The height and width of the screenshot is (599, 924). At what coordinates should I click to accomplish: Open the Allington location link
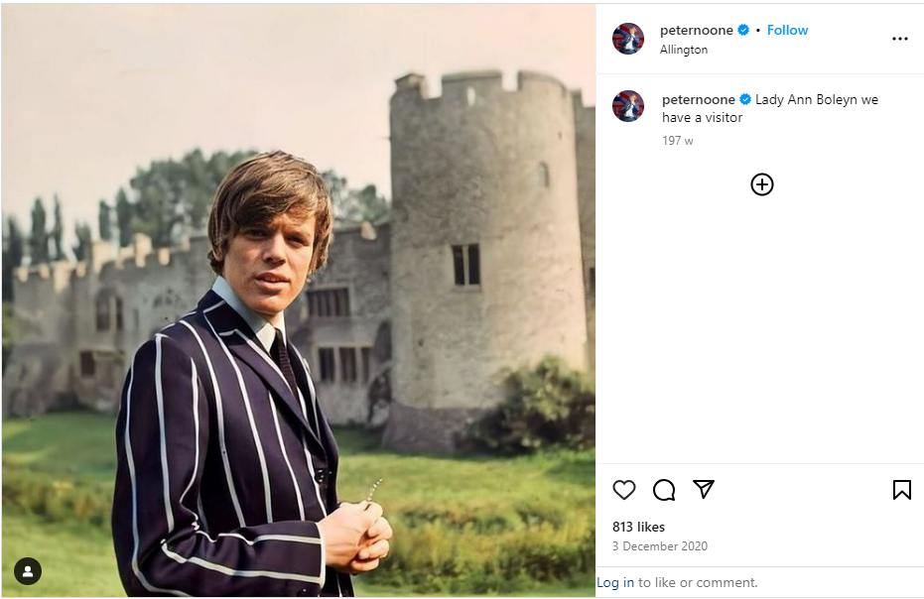pyautogui.click(x=684, y=50)
